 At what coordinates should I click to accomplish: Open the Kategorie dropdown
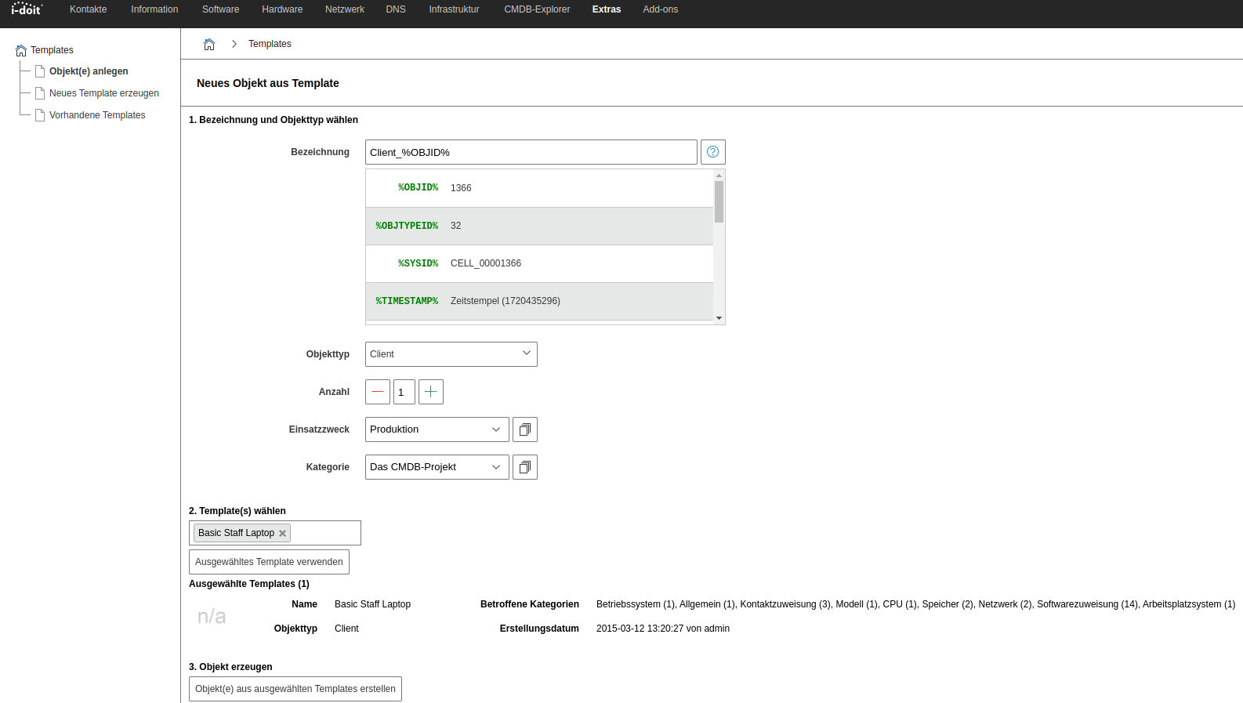click(437, 467)
